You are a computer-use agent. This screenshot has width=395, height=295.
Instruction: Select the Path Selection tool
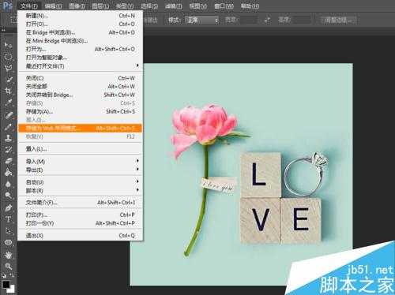(8, 231)
